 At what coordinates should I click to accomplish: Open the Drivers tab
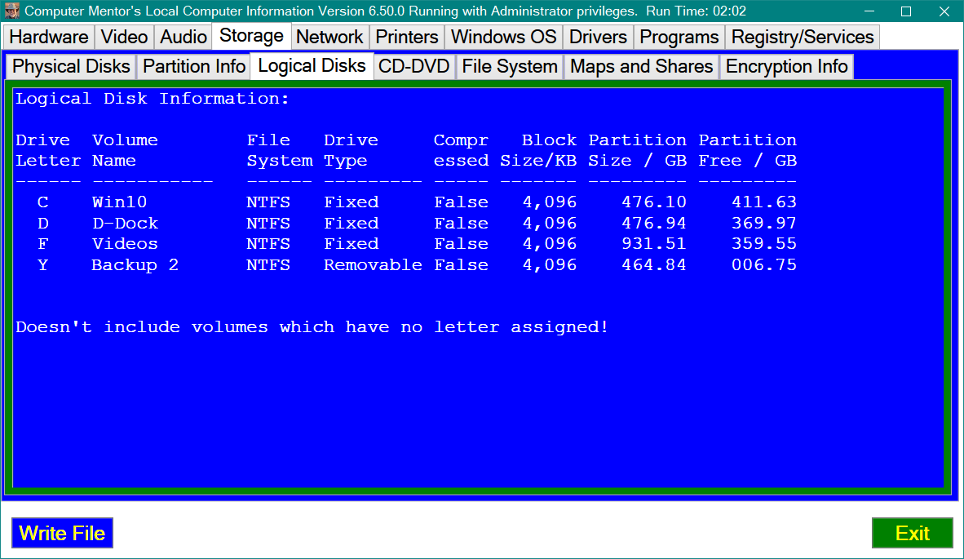click(598, 38)
